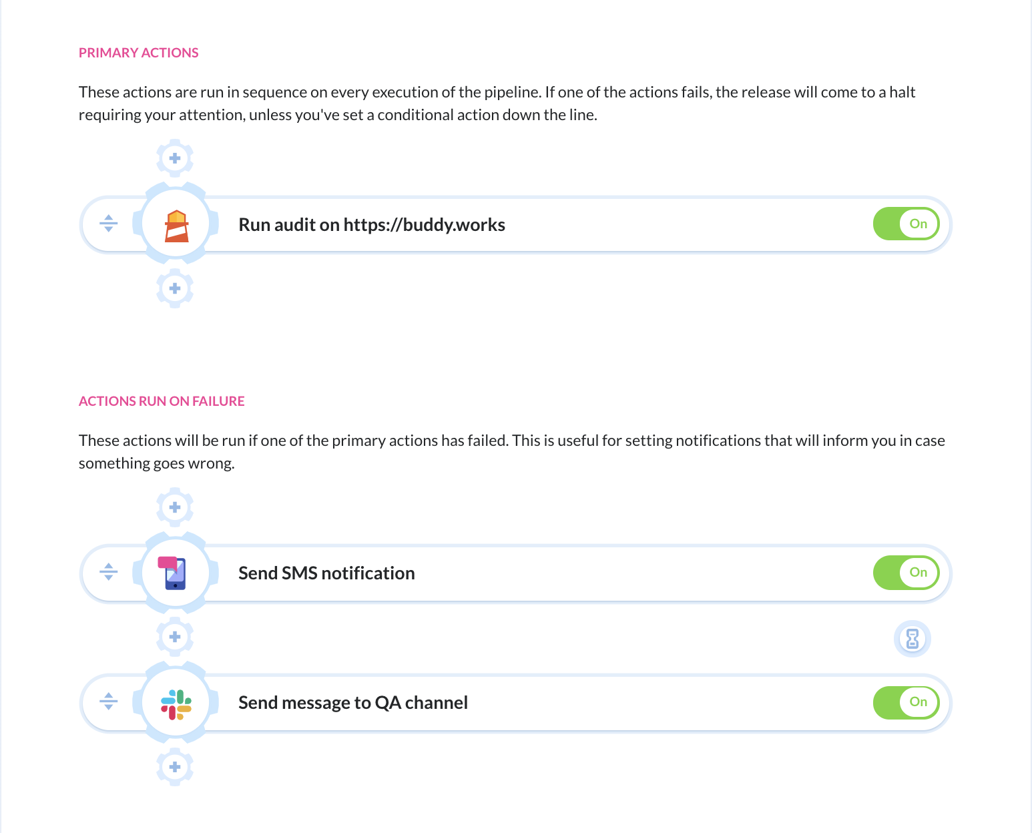Disable the Send SMS notification toggle
Image resolution: width=1032 pixels, height=833 pixels.
(907, 572)
